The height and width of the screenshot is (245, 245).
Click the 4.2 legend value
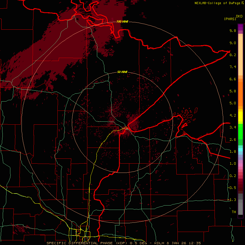[x=233, y=115]
